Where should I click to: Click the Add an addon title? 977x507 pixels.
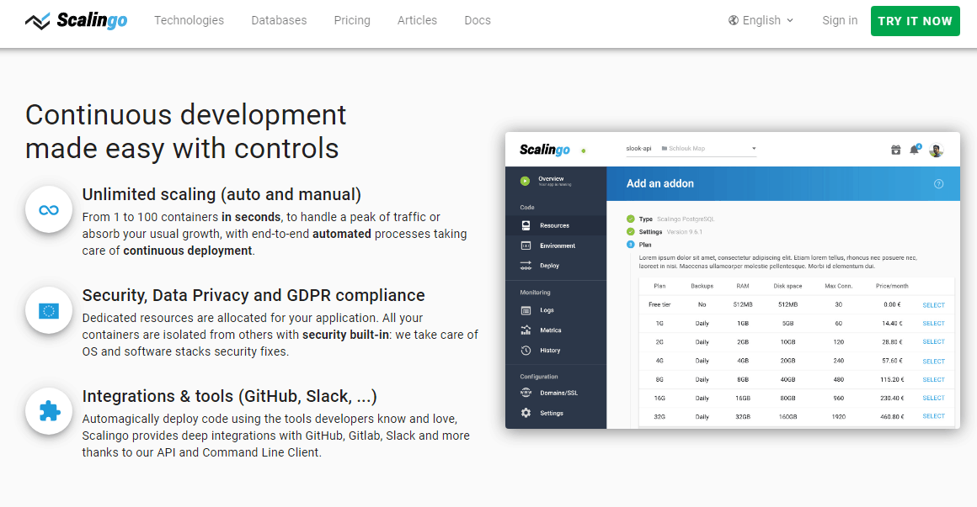659,183
